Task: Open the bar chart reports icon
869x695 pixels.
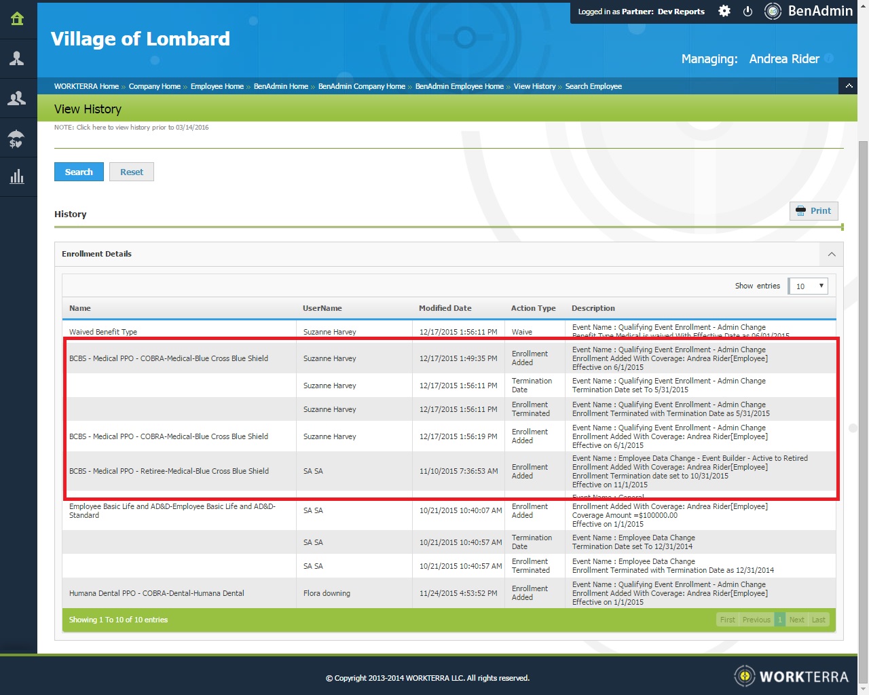Action: click(17, 177)
